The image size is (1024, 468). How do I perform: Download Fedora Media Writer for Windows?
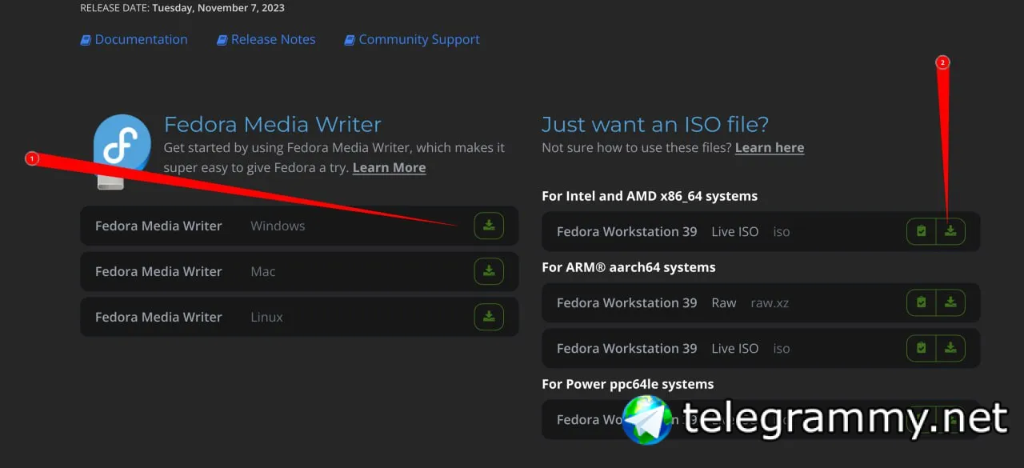point(489,226)
